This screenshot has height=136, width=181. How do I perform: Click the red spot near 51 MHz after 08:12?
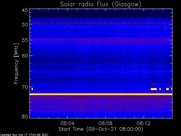pyautogui.click(x=166, y=28)
